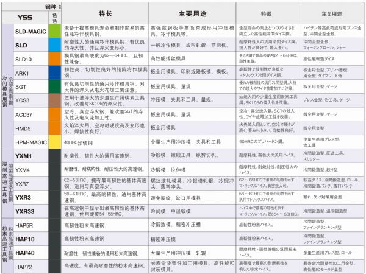Select the ACD37 grade name

tap(25, 114)
